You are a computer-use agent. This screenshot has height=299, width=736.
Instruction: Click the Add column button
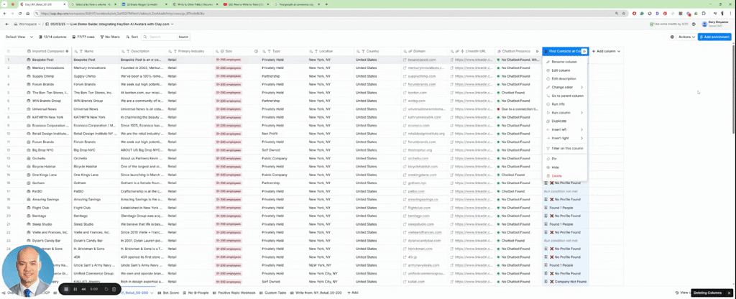click(x=604, y=52)
